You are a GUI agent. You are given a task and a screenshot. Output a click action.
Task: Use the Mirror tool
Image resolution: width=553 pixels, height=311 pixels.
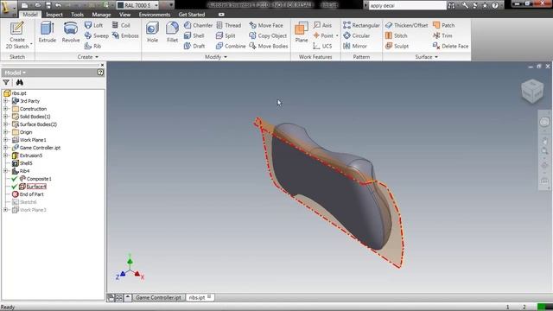[355, 46]
